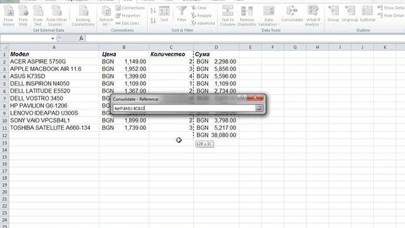
Task: Import data From Web
Action: [x=23, y=16]
